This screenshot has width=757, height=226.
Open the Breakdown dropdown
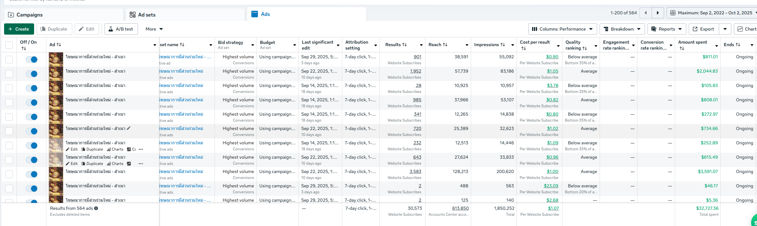[622, 29]
